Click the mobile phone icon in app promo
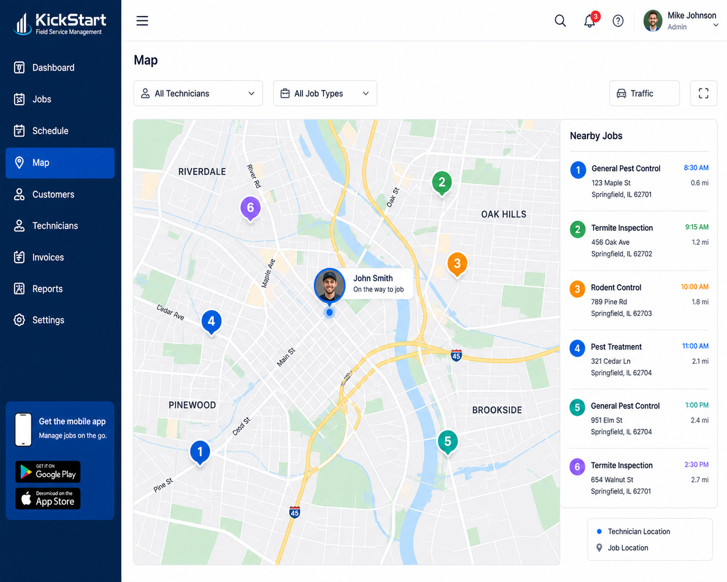727x582 pixels. click(23, 429)
